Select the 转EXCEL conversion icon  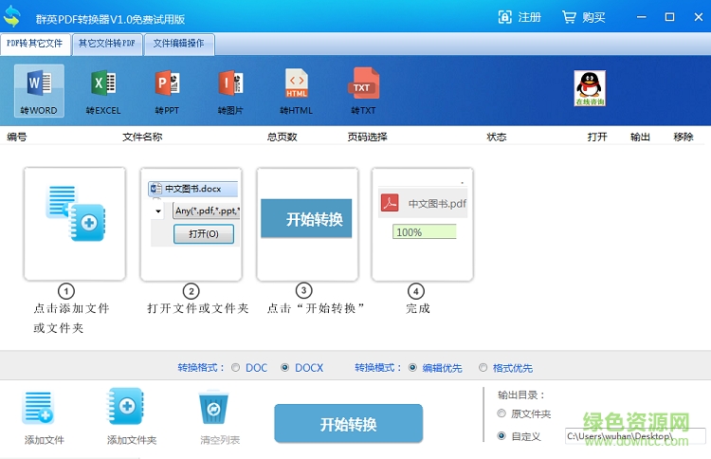(x=102, y=86)
